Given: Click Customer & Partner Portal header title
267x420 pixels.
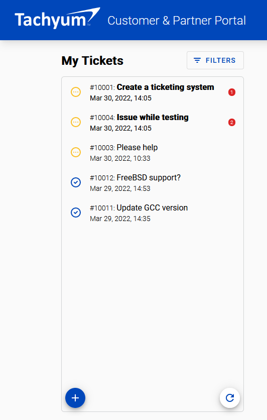Looking at the screenshot, I should [177, 21].
